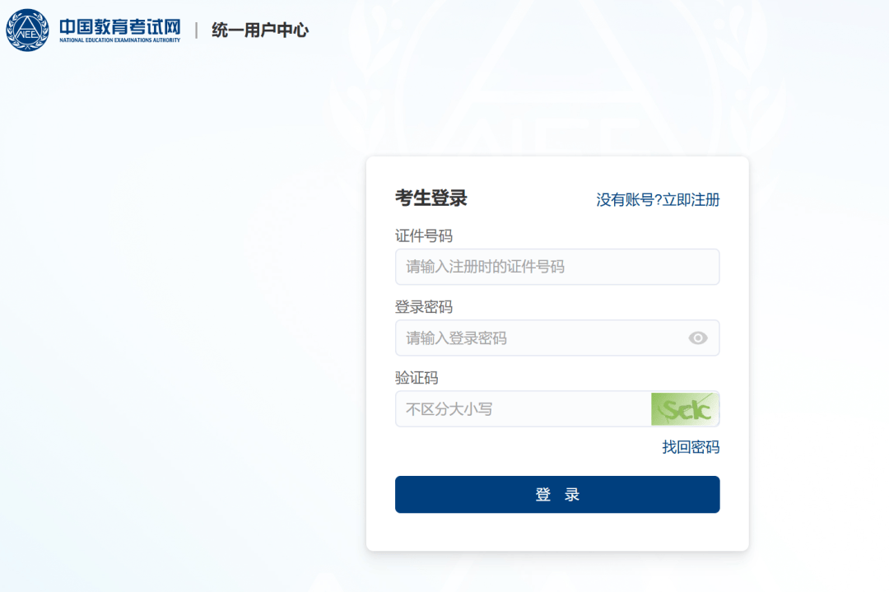Click the captcha image to refresh
The height and width of the screenshot is (592, 889).
pos(685,409)
